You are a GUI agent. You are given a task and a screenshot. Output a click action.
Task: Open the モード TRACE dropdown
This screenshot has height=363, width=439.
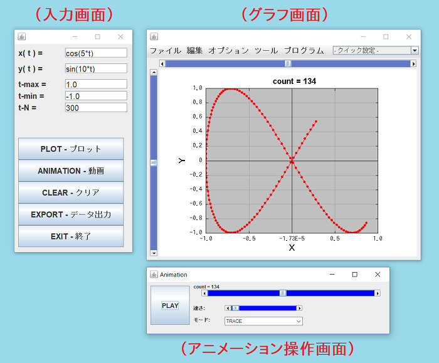263,321
